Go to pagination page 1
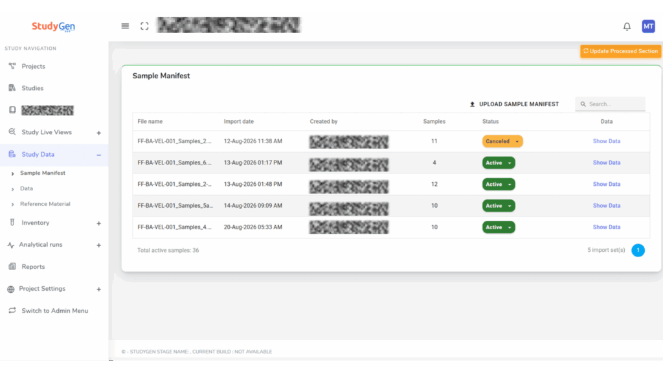The width and height of the screenshot is (663, 373). pyautogui.click(x=638, y=251)
